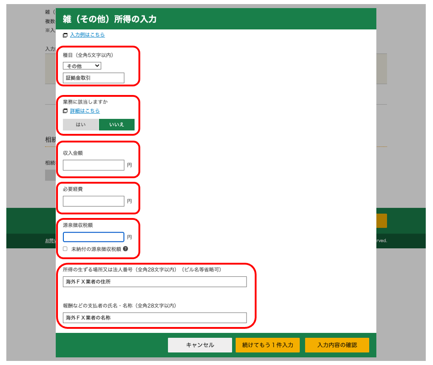Screen dimensions: 433x365
Task: Click the 所得の生ずる場所又は法人番号 field
Action: (x=155, y=282)
